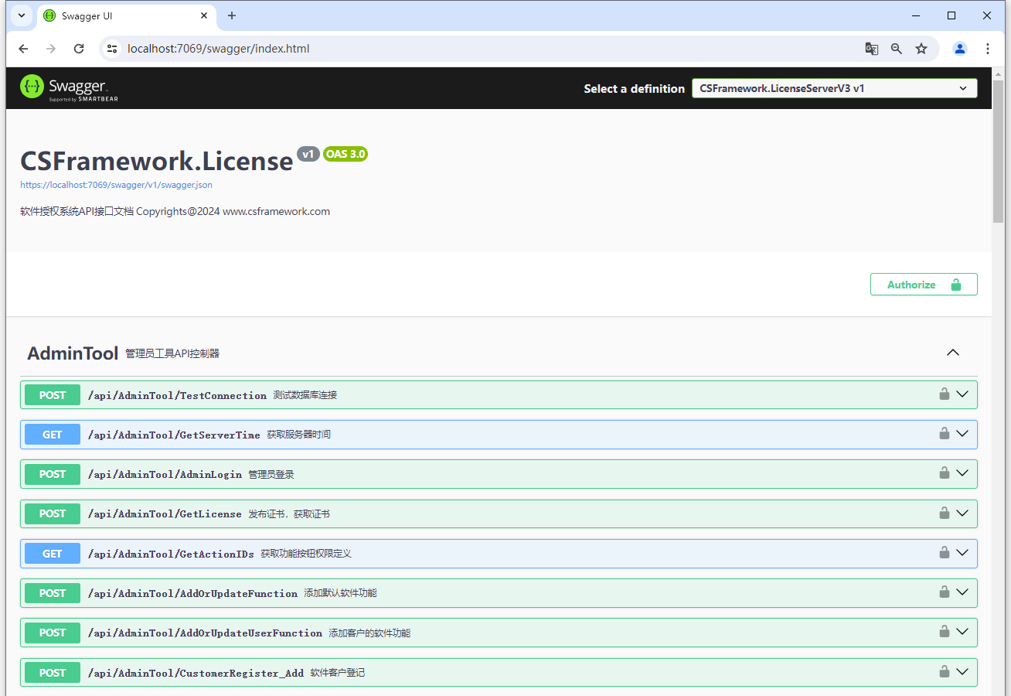The width and height of the screenshot is (1011, 696).
Task: Click the /api/AdminTool/TestConnection path
Action: [x=177, y=395]
